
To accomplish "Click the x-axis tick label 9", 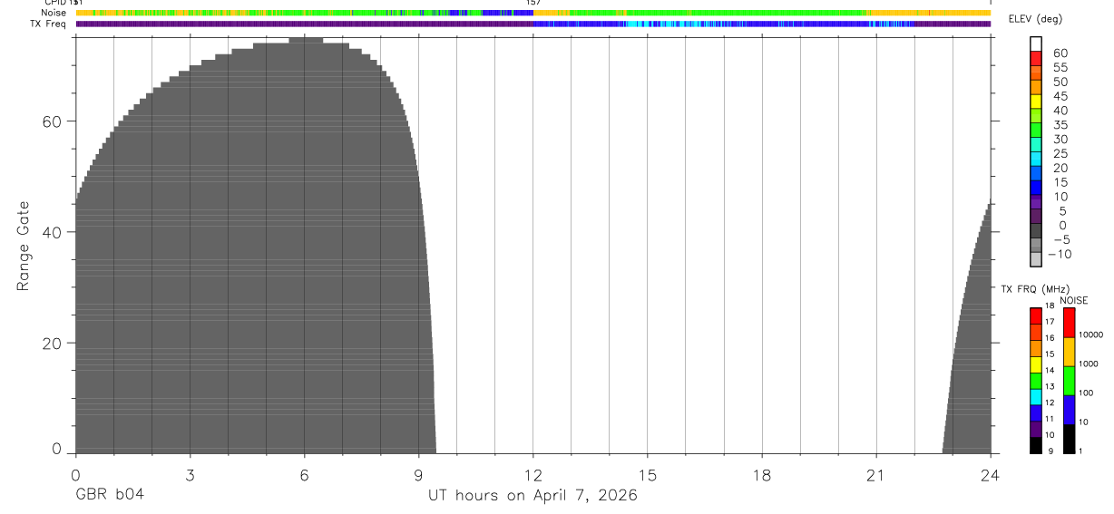I will pos(418,474).
